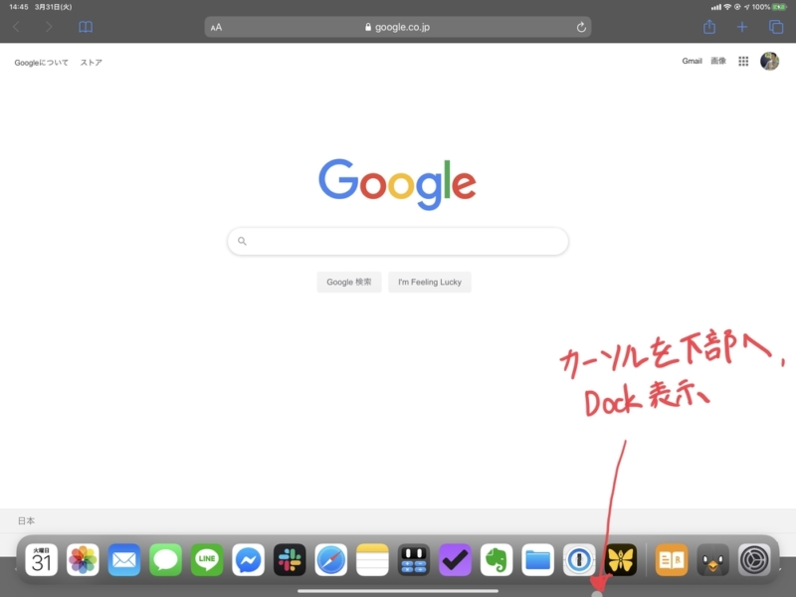Open the bird app icon in the Dock
This screenshot has width=796, height=597.
pyautogui.click(x=712, y=560)
